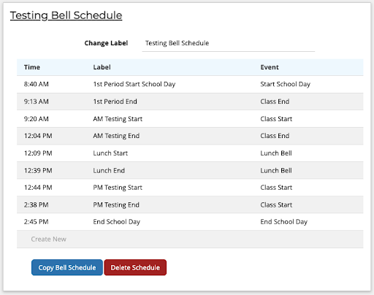
Task: Select the 1st Period End label
Action: pos(115,101)
